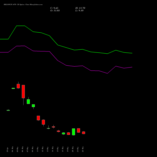Select the large red candle for 06 May
The image size is (157, 157).
click(x=23, y=92)
